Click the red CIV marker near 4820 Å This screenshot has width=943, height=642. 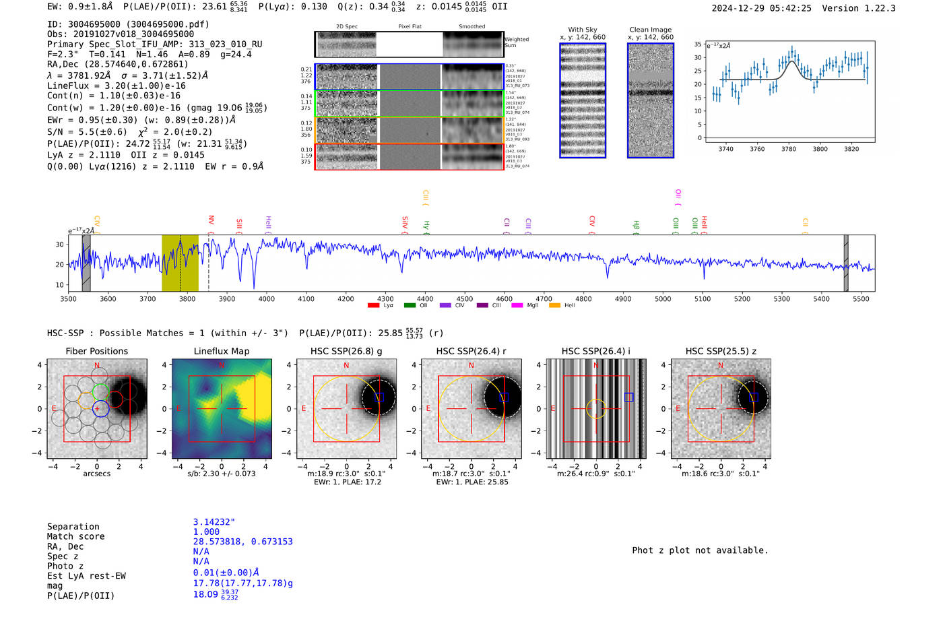592,224
